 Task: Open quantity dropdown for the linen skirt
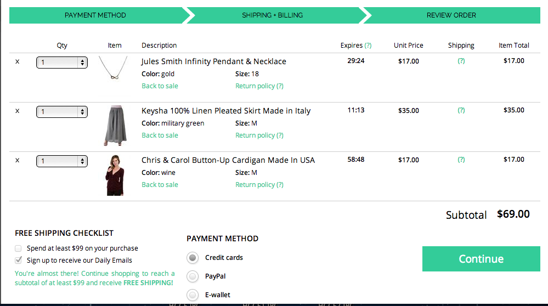pyautogui.click(x=62, y=112)
